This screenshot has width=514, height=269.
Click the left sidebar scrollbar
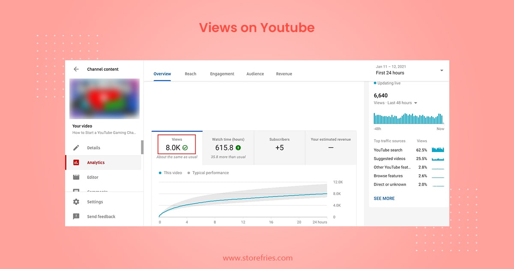[x=142, y=147]
